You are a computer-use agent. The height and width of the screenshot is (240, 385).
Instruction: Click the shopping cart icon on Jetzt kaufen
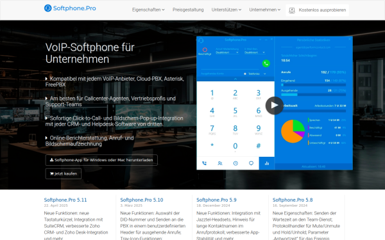(51, 173)
